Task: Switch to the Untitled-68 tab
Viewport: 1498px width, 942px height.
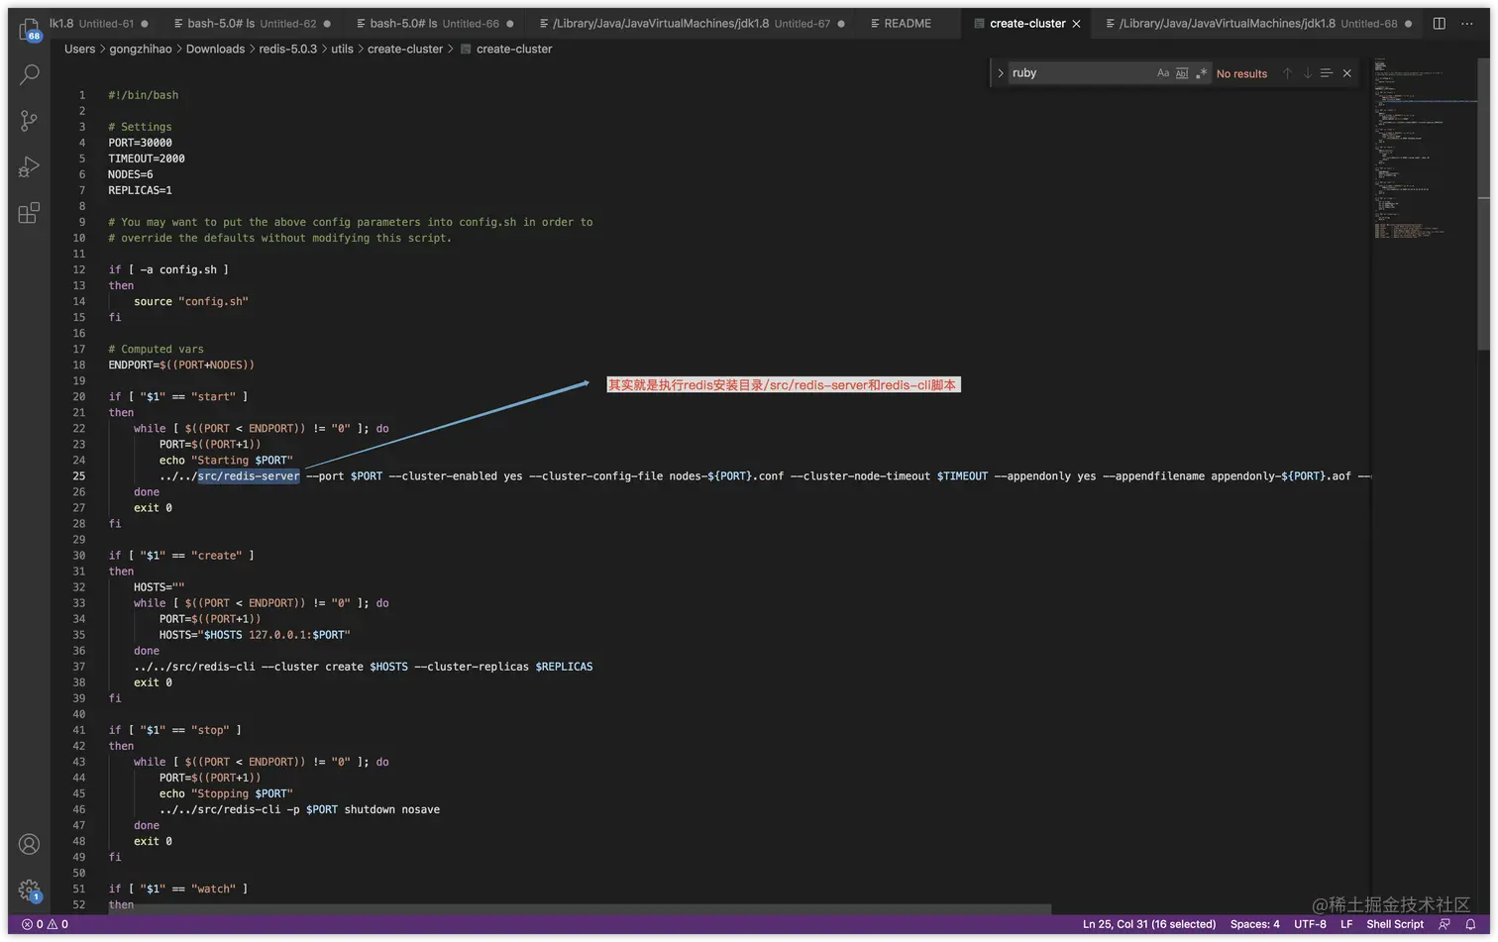Action: coord(1258,24)
